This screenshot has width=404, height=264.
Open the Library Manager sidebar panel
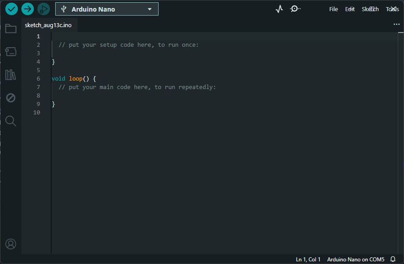[11, 75]
